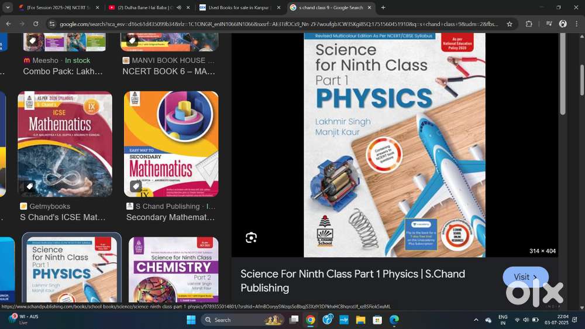Click the Google Lens search icon on image

[251, 238]
